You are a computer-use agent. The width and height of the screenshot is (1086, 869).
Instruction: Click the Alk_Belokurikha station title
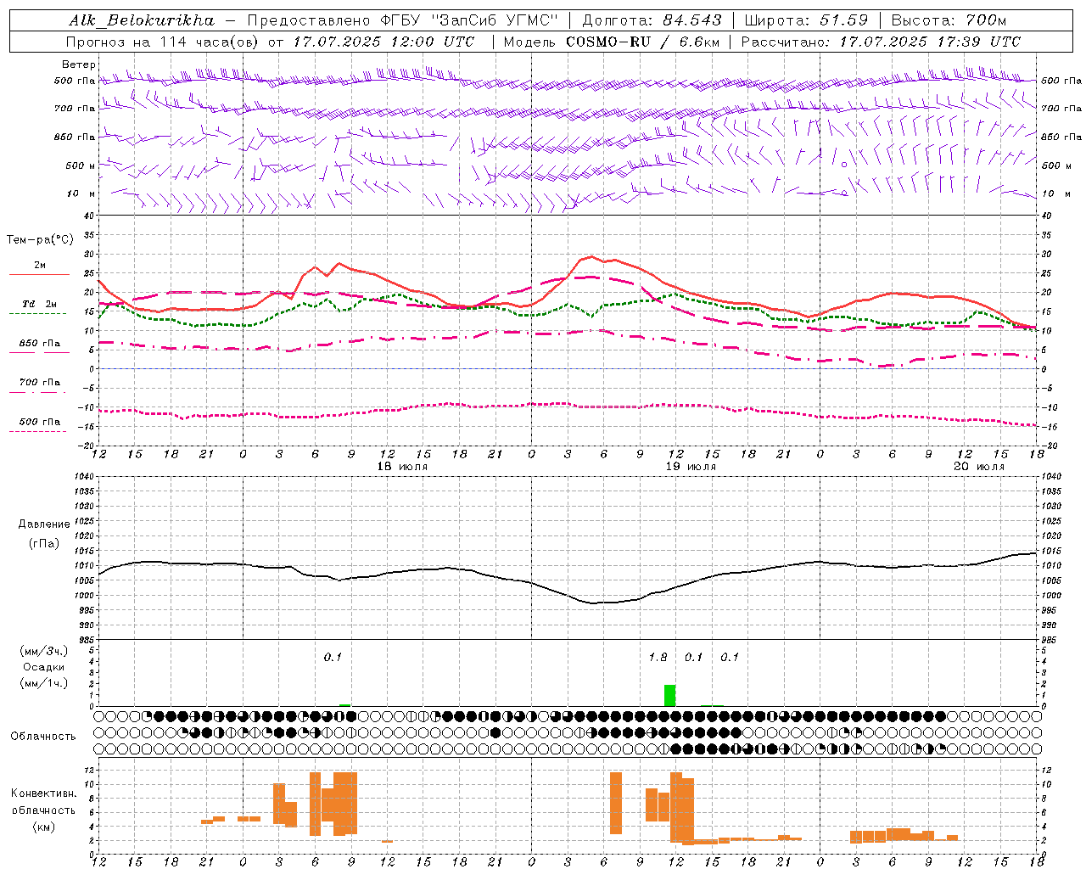coord(143,20)
